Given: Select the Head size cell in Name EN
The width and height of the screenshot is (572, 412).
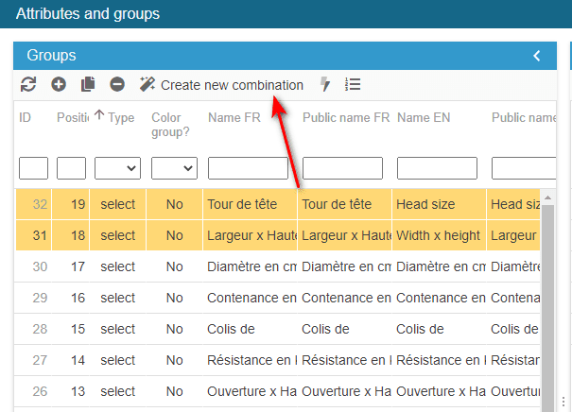Looking at the screenshot, I should tap(437, 204).
